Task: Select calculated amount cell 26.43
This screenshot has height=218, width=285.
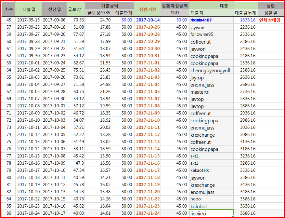Action: coord(99,70)
